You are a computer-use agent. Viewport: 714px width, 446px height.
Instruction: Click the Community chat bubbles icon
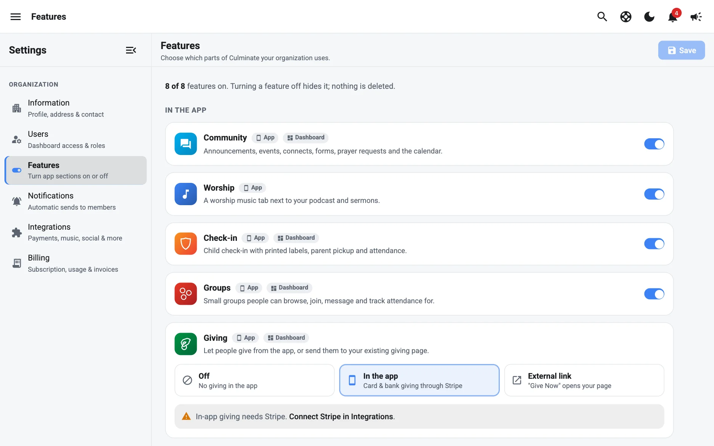186,144
